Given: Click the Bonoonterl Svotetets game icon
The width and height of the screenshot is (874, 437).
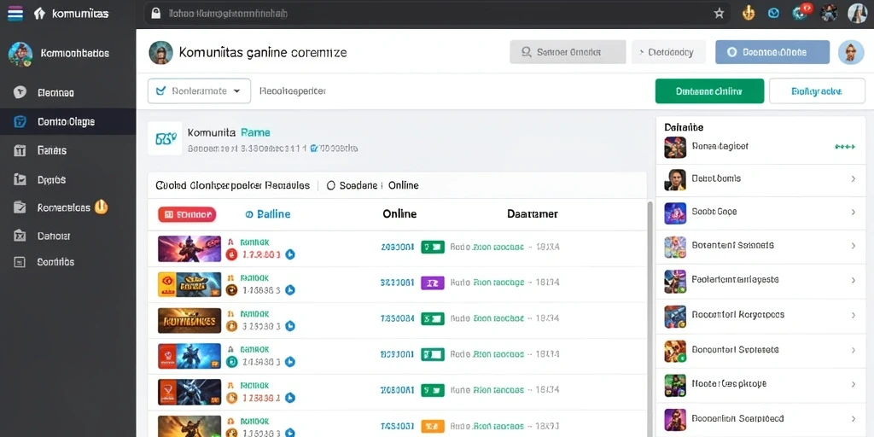Looking at the screenshot, I should coord(675,351).
